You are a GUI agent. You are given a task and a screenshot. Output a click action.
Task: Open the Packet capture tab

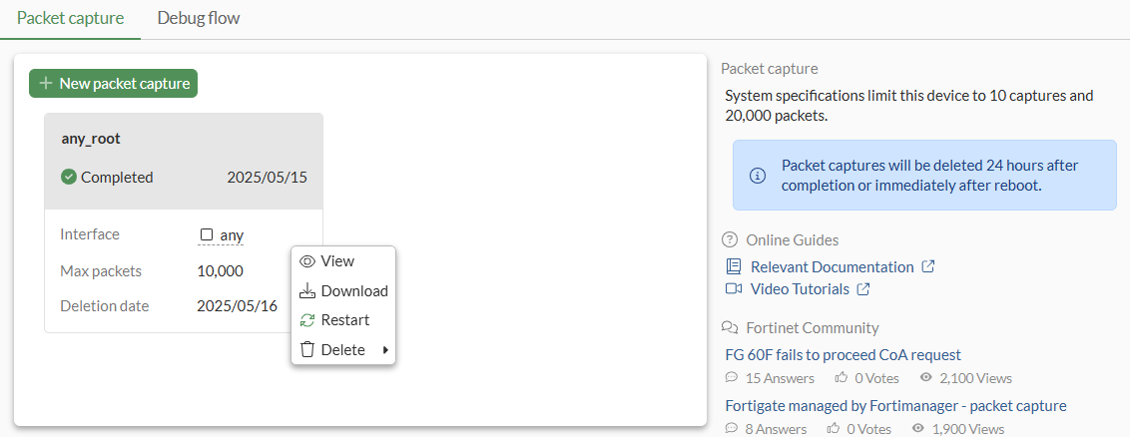[71, 18]
